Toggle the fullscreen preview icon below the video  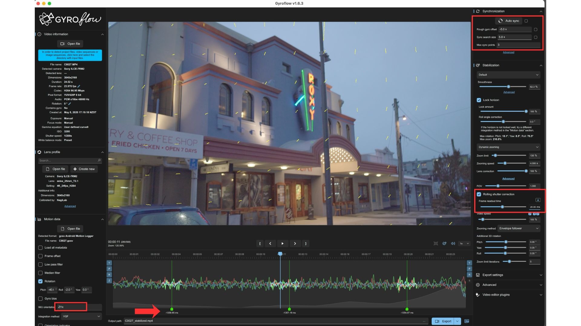[x=435, y=244]
